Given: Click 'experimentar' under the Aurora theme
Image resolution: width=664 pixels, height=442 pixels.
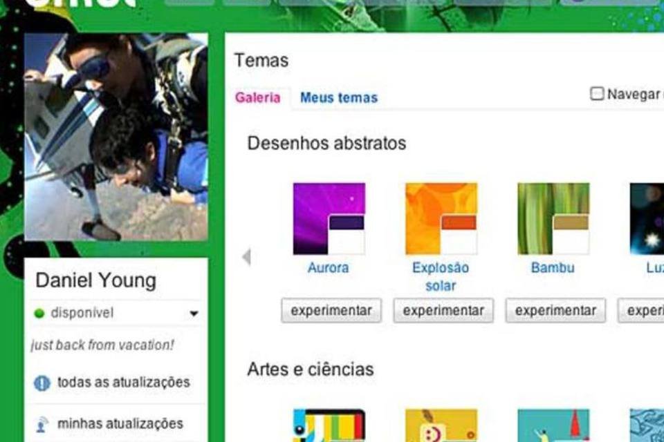Looking at the screenshot, I should (331, 311).
